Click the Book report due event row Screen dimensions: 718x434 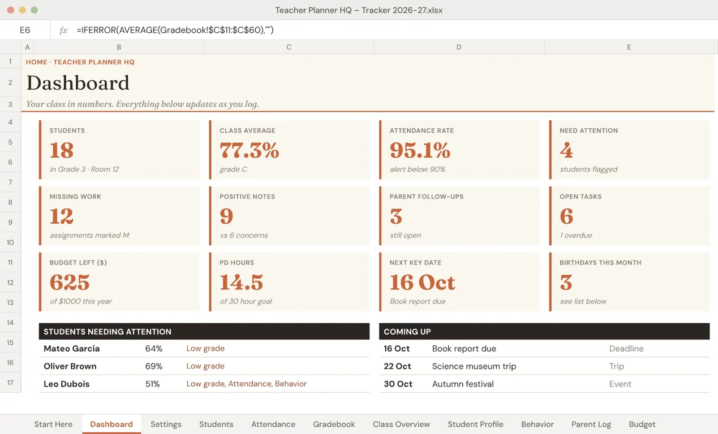(x=544, y=349)
